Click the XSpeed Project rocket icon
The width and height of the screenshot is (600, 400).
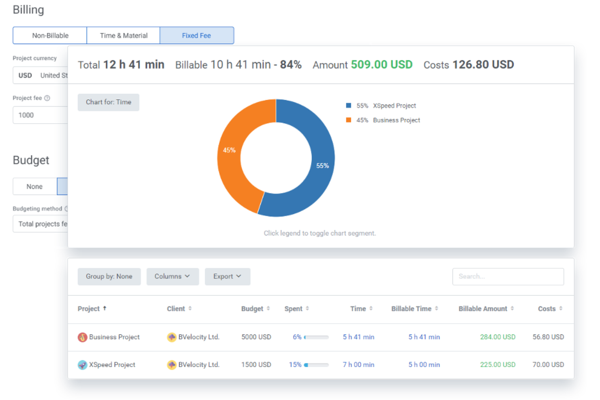pos(82,365)
